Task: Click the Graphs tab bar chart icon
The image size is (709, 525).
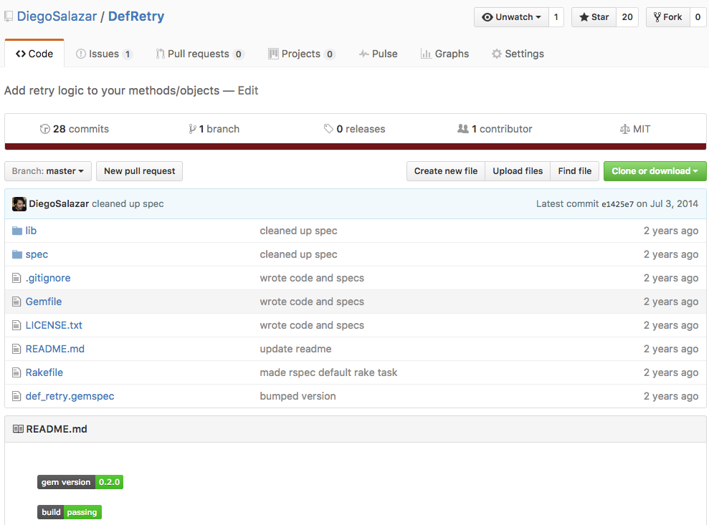Action: point(426,54)
